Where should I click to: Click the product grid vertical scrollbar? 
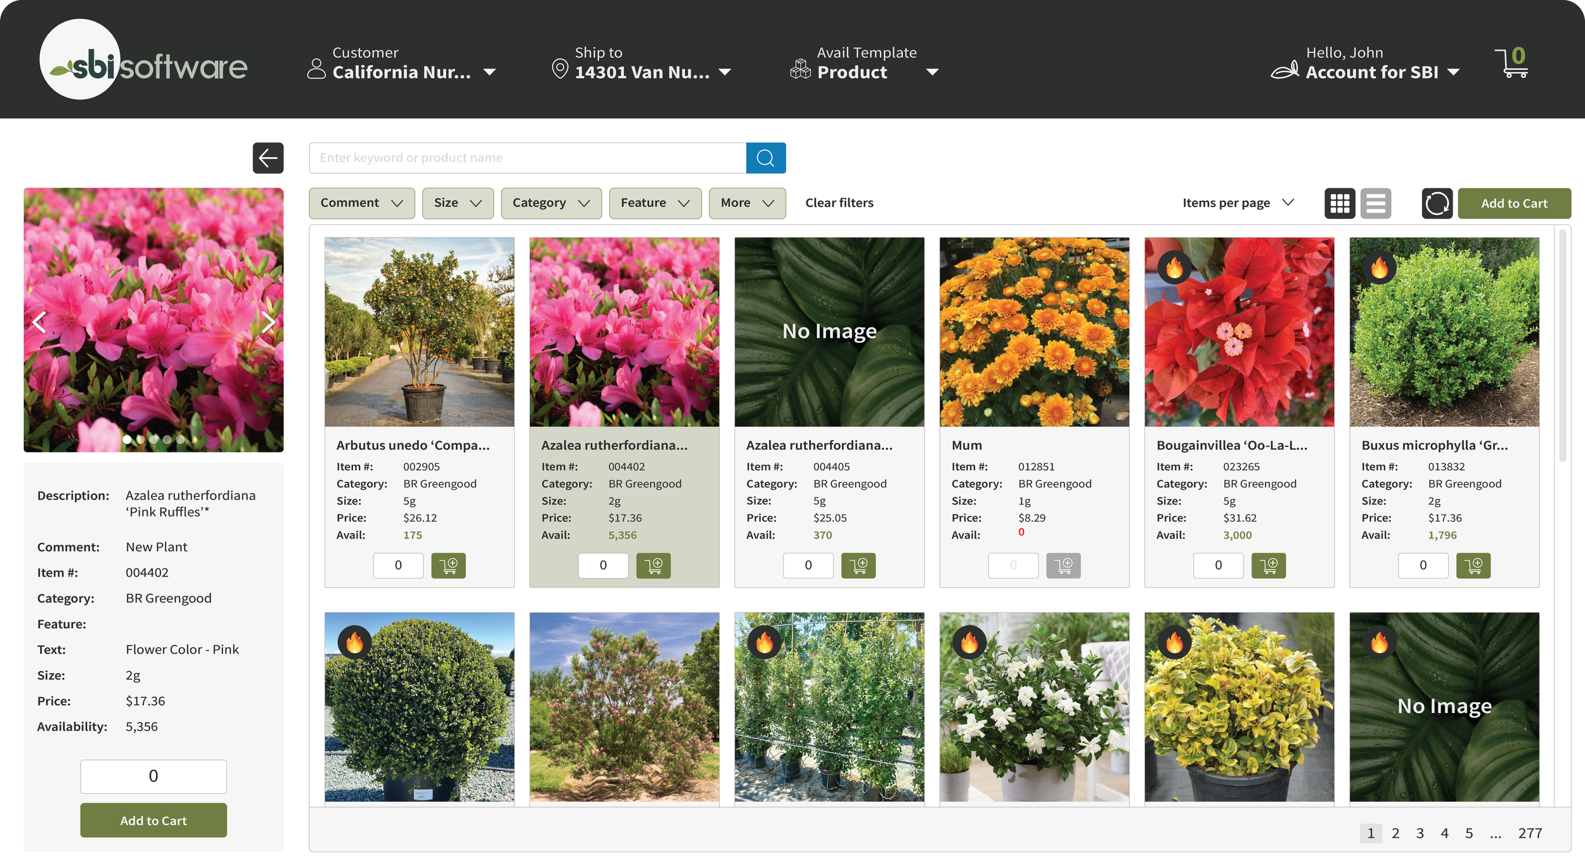1562,346
